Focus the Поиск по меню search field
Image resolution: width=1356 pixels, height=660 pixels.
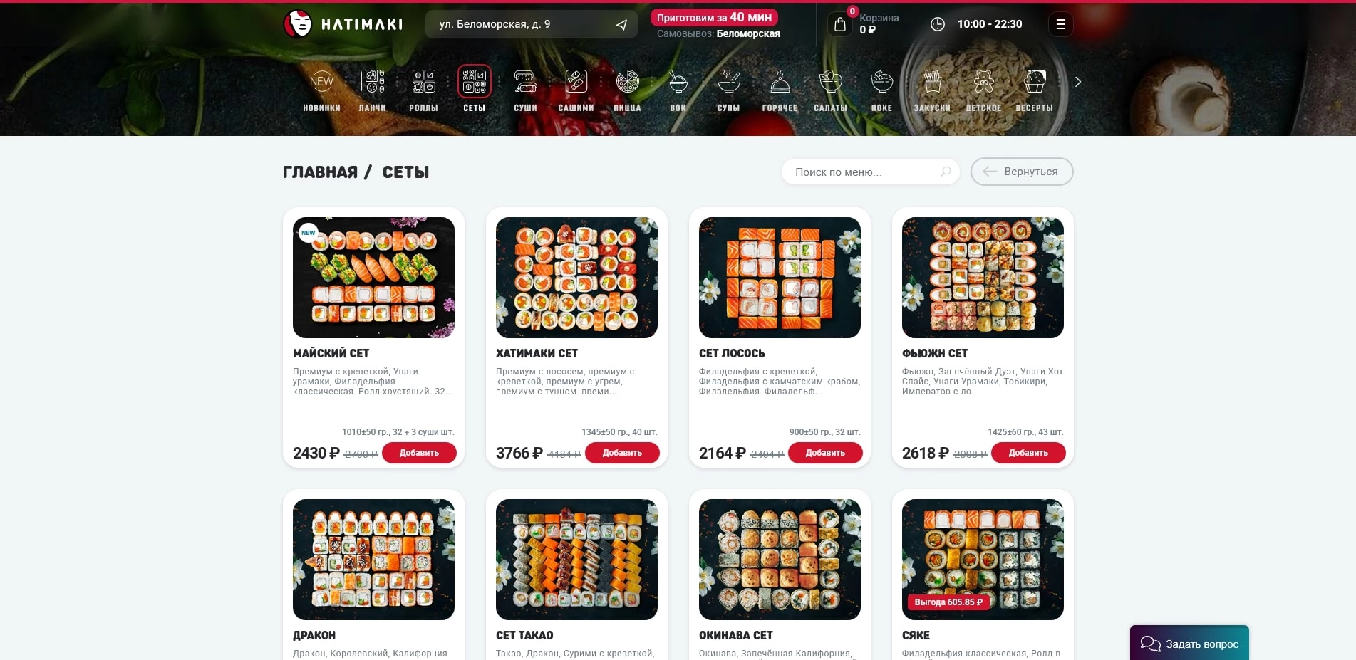(871, 172)
